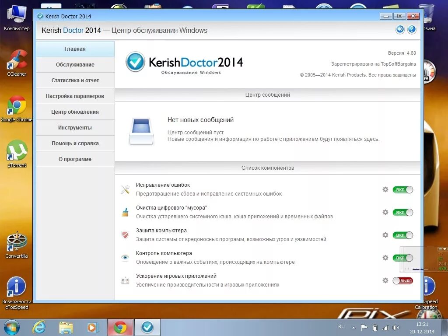Click the message center inbox tray icon
The height and width of the screenshot is (336, 448).
point(141,131)
